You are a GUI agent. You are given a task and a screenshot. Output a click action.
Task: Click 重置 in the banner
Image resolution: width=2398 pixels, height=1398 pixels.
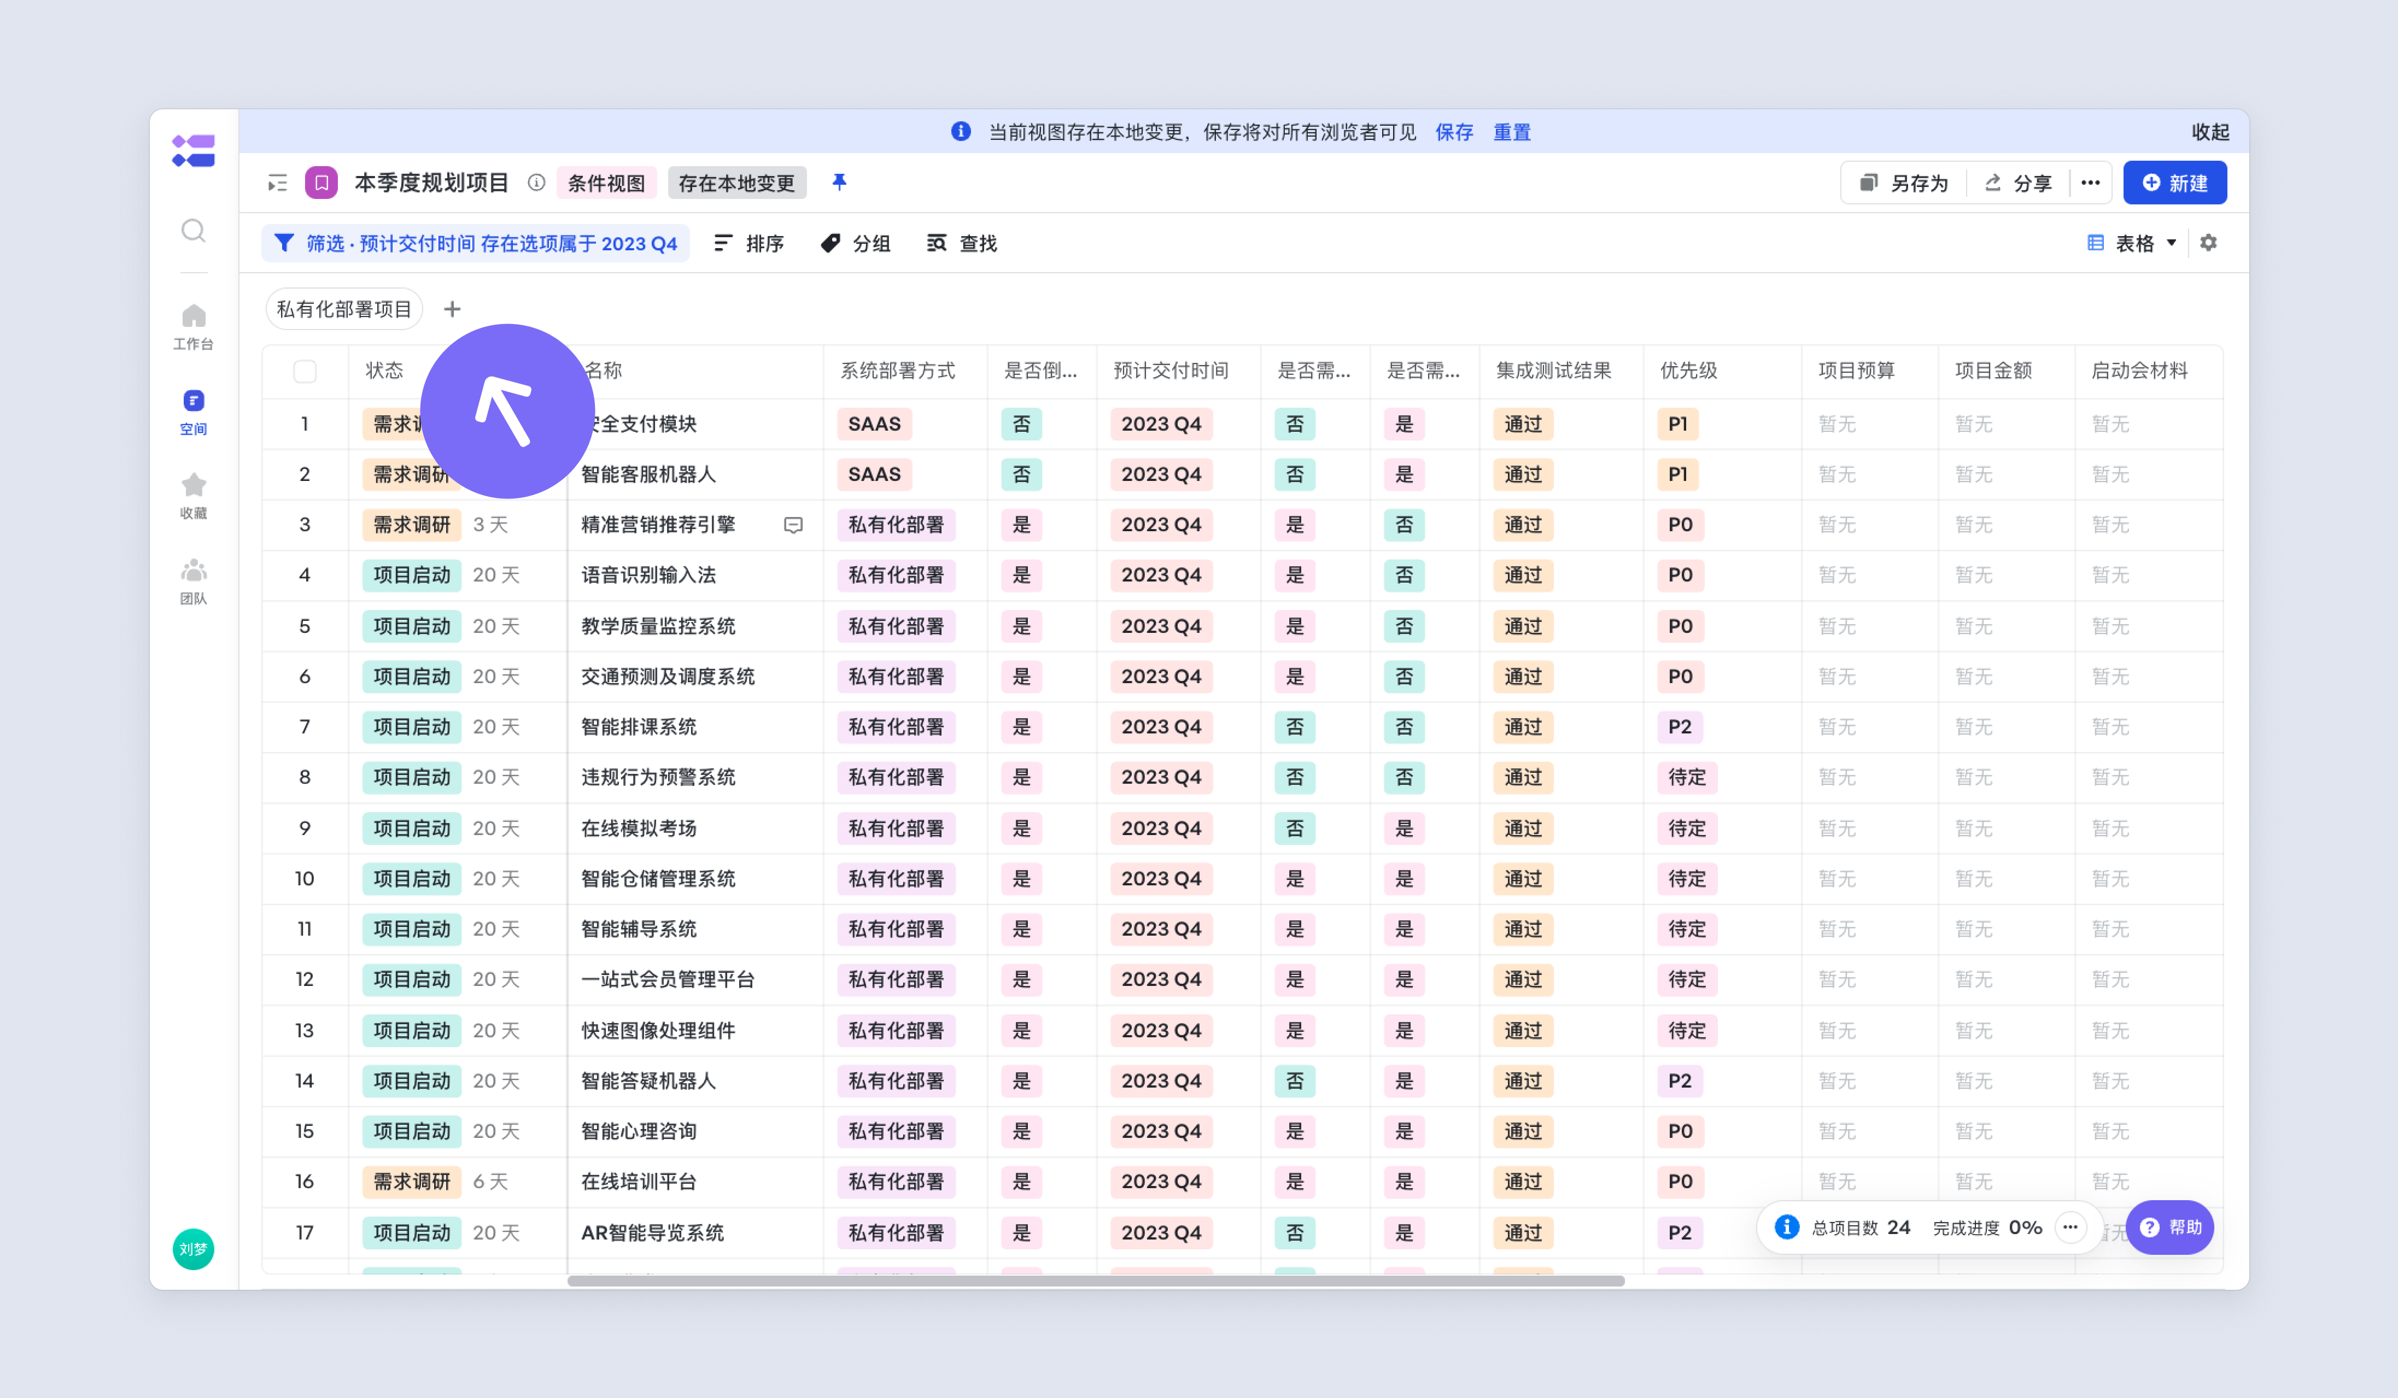[1512, 132]
